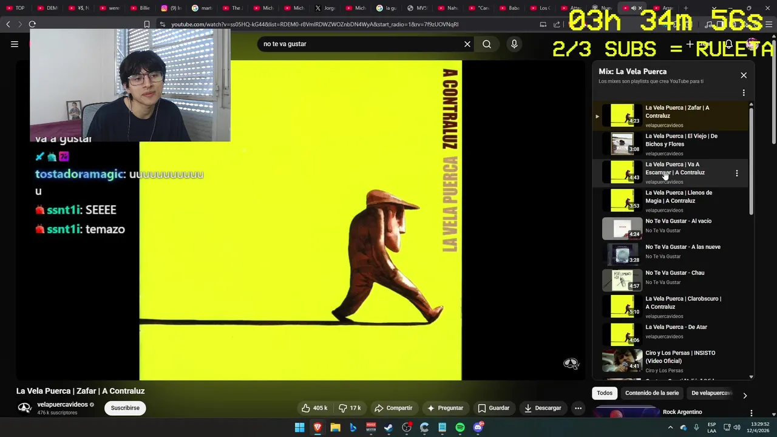Click Compartir to share the video
The image size is (777, 437).
[393, 408]
